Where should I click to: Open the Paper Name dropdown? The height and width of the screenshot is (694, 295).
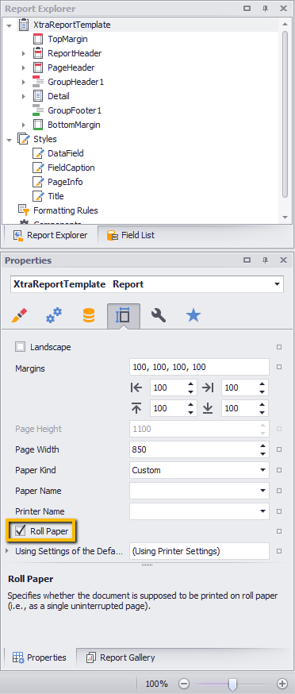[262, 491]
